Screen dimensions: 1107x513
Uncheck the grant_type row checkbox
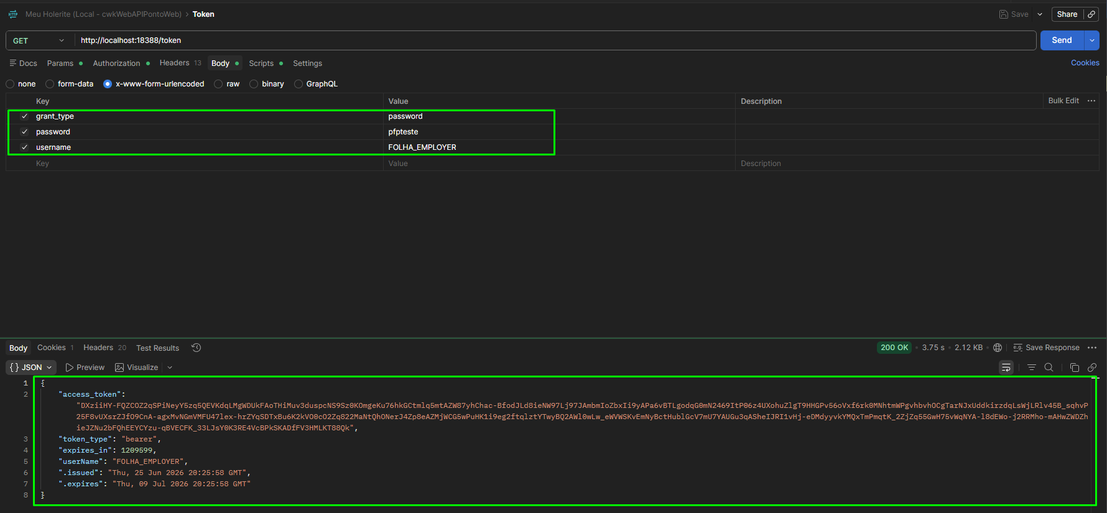pyautogui.click(x=24, y=116)
